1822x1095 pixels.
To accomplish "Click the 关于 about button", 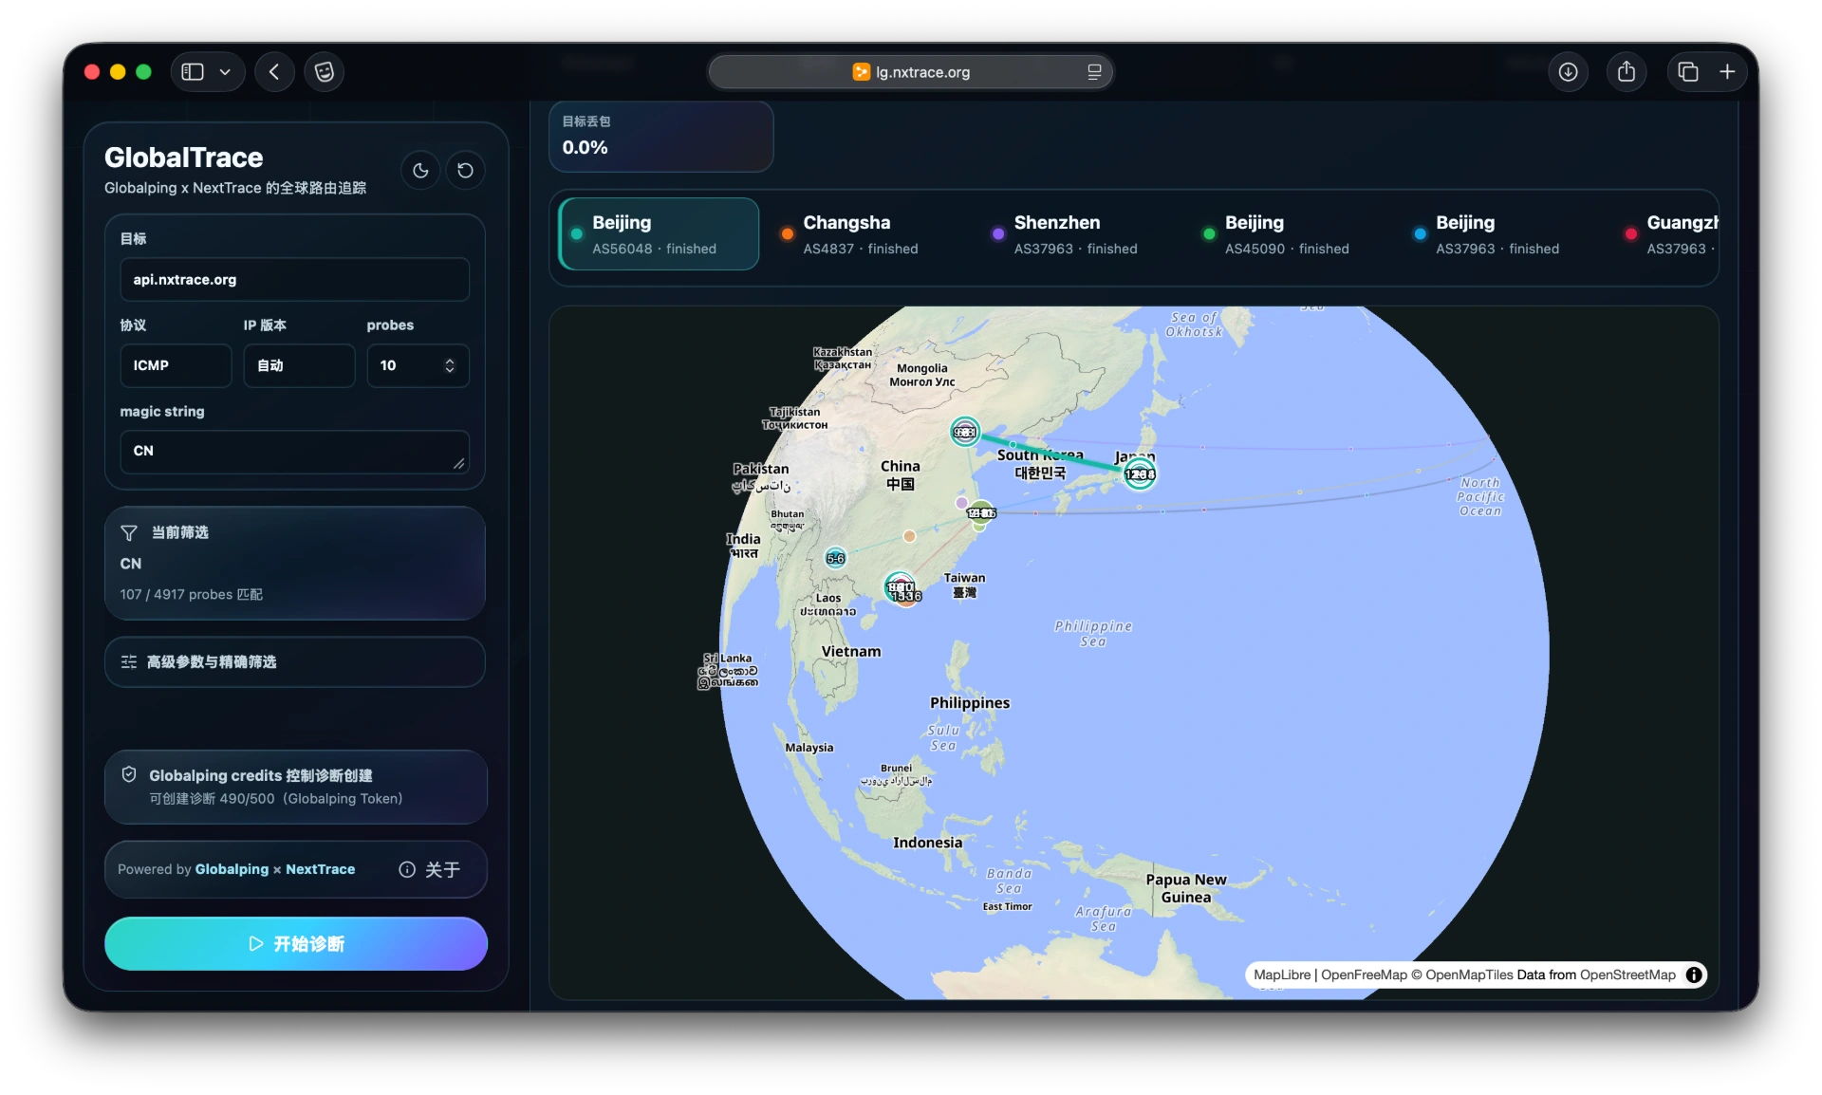I will coord(430,869).
